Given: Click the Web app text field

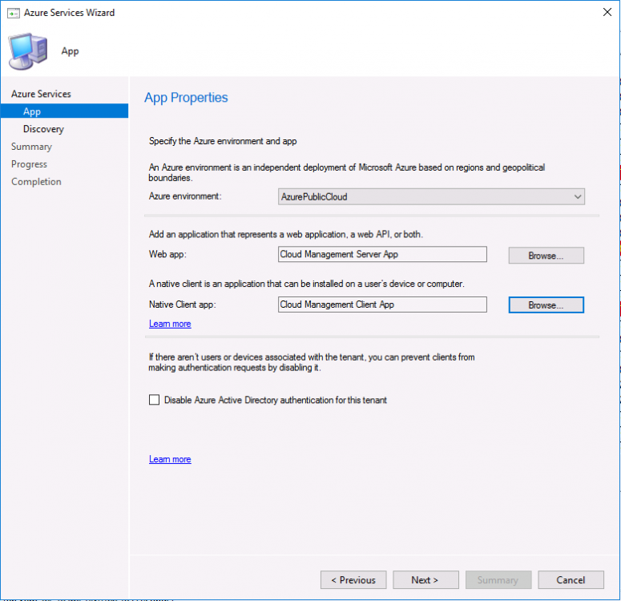Looking at the screenshot, I should [382, 254].
